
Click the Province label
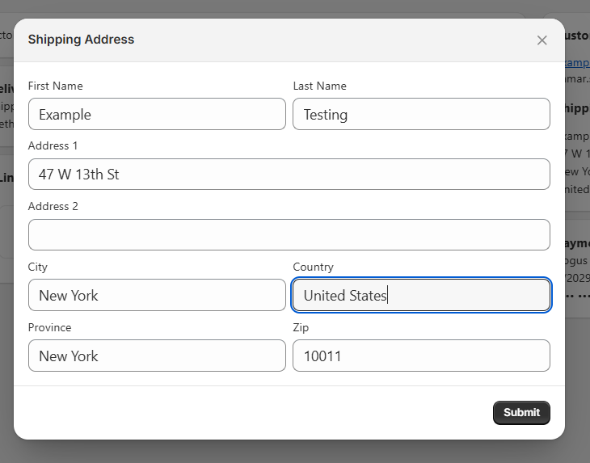(49, 327)
